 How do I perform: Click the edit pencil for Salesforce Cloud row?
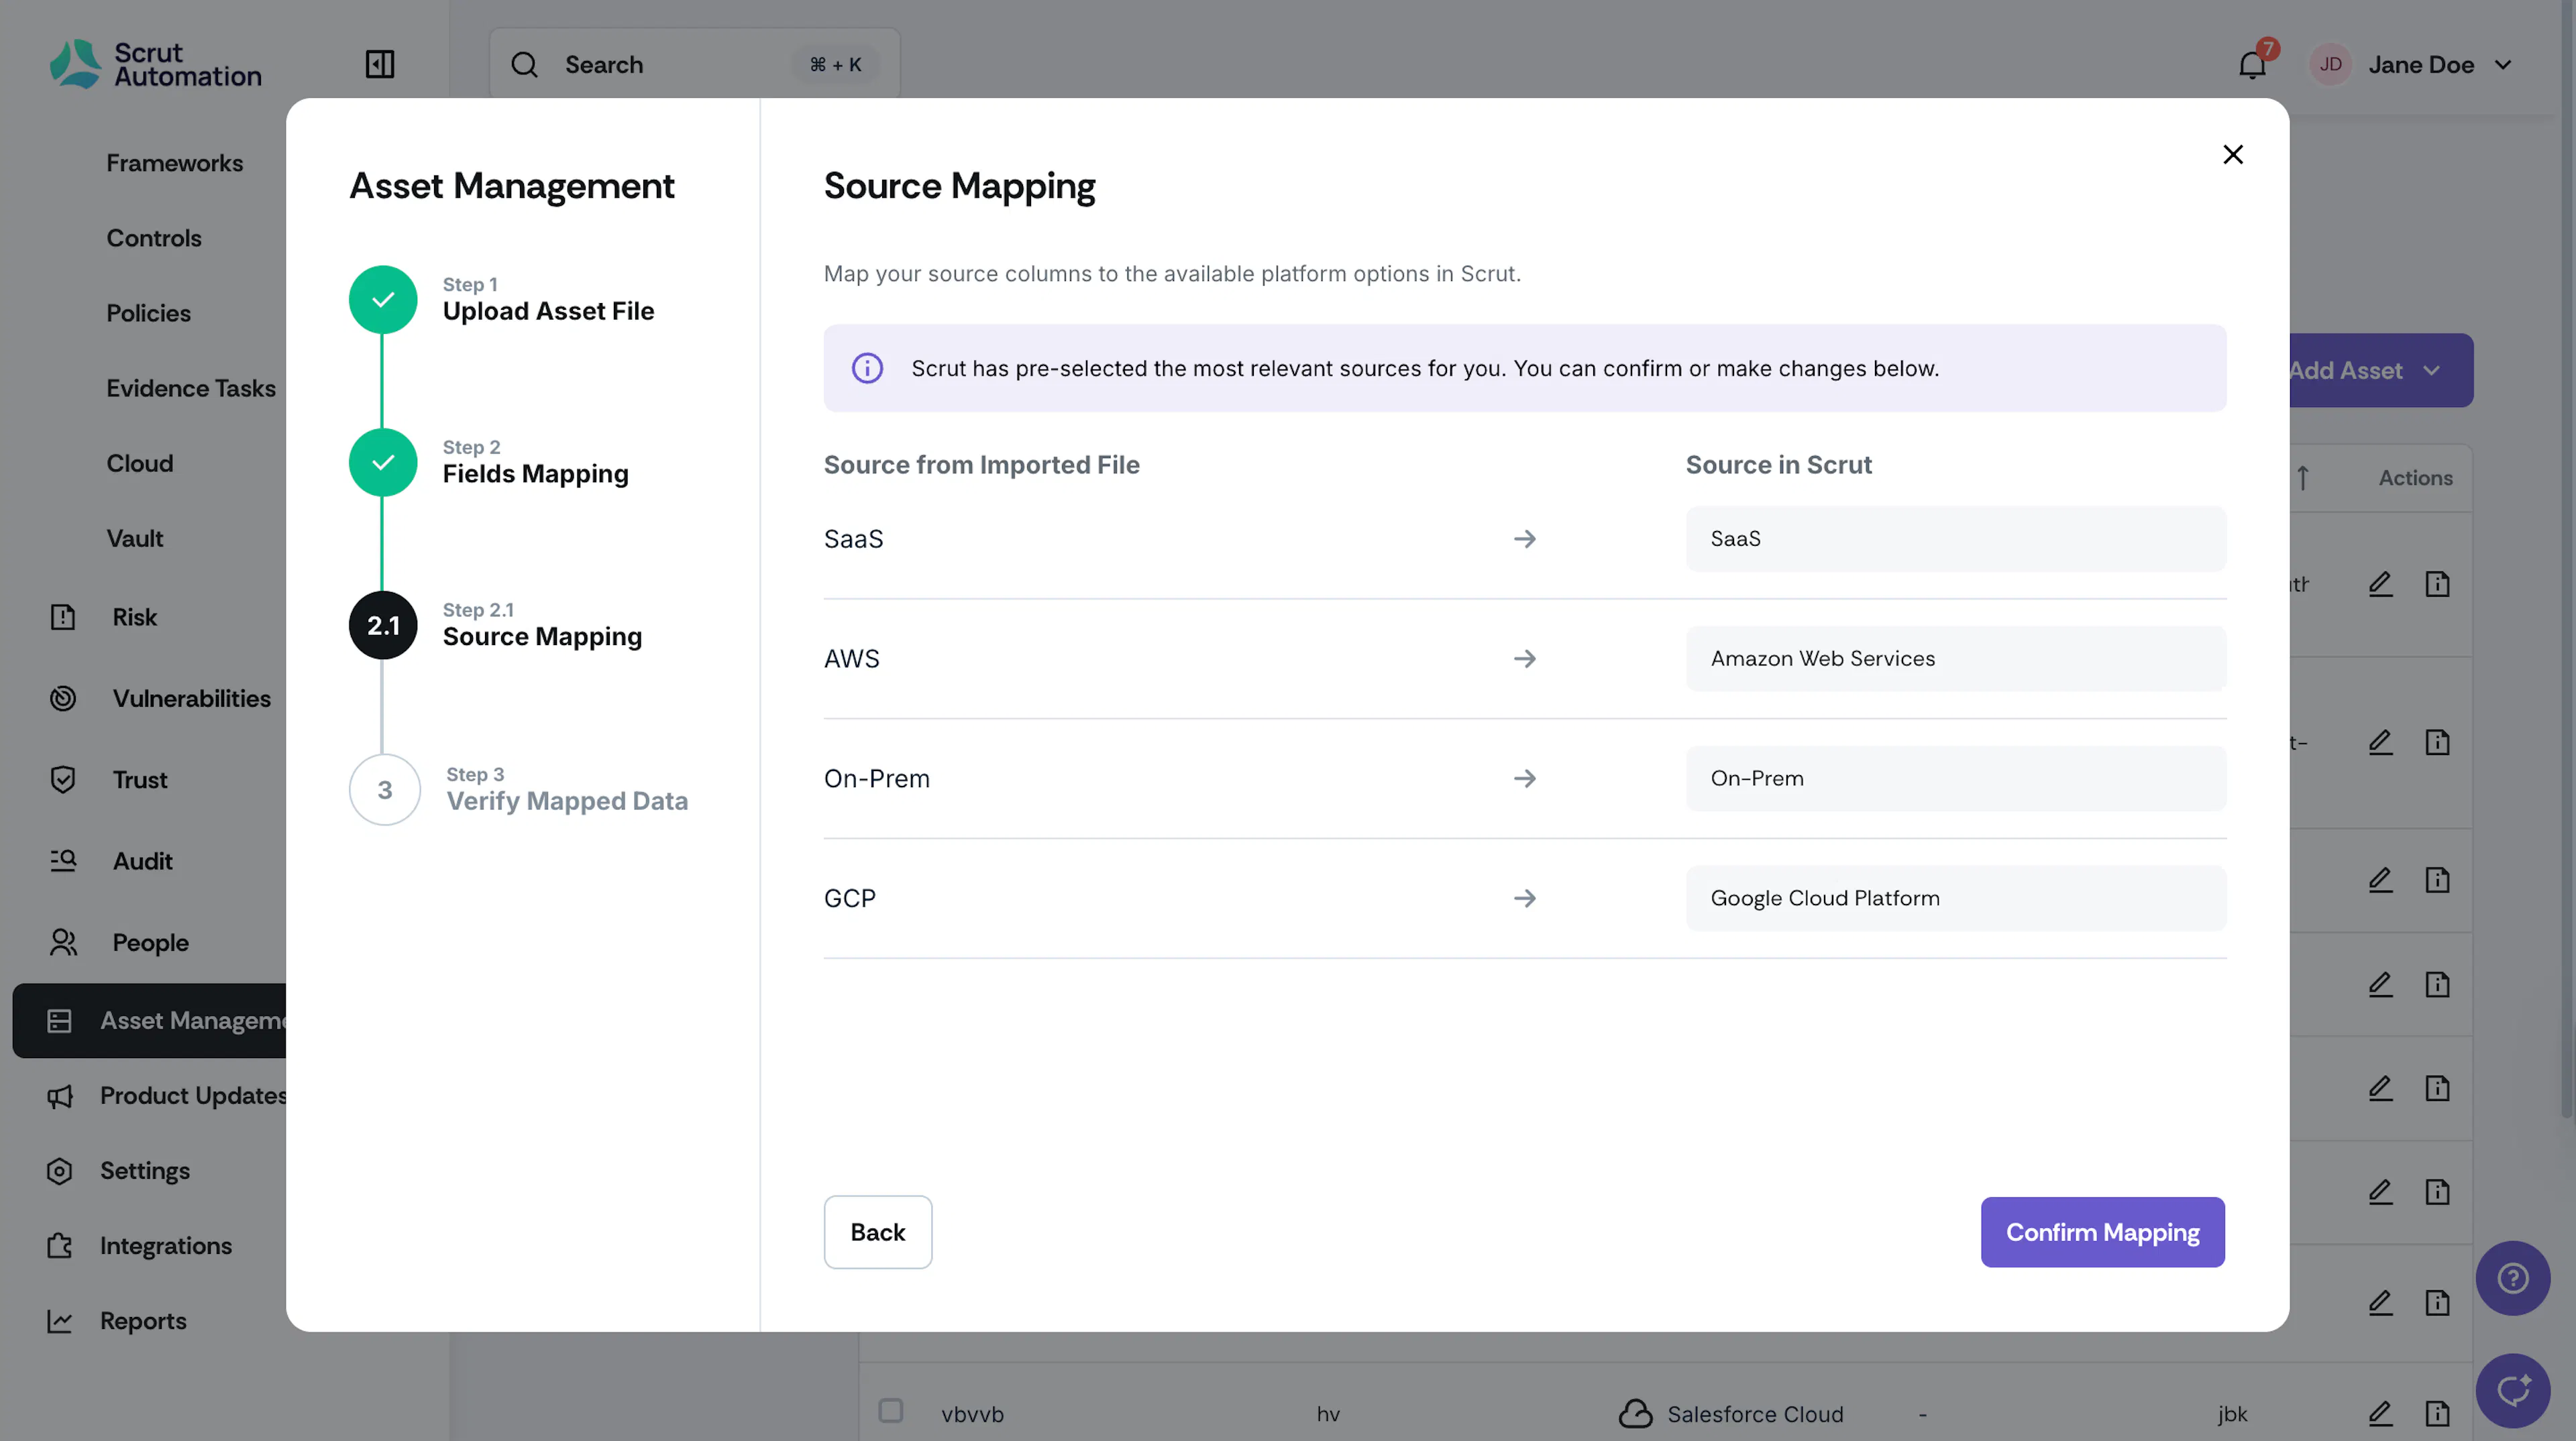(x=2380, y=1413)
